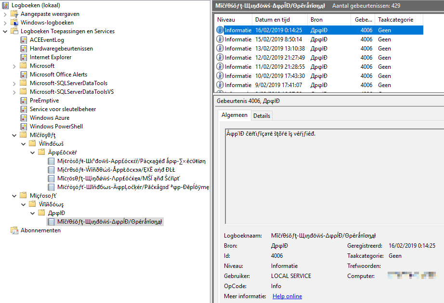The image size is (444, 303).
Task: Select the PreEmptive log entry
Action: (44, 101)
